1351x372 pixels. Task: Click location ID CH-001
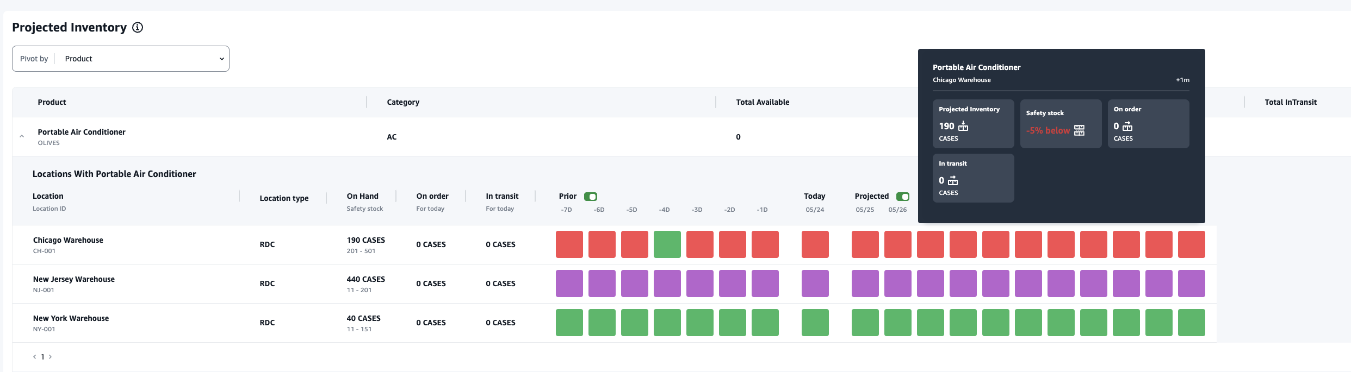(x=44, y=251)
